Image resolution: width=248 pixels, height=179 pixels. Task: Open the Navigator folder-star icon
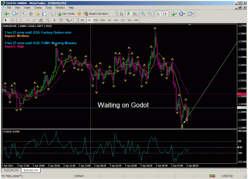point(37,14)
